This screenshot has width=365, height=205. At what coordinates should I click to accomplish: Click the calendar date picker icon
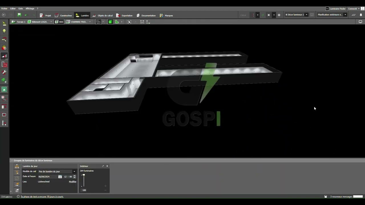click(60, 177)
